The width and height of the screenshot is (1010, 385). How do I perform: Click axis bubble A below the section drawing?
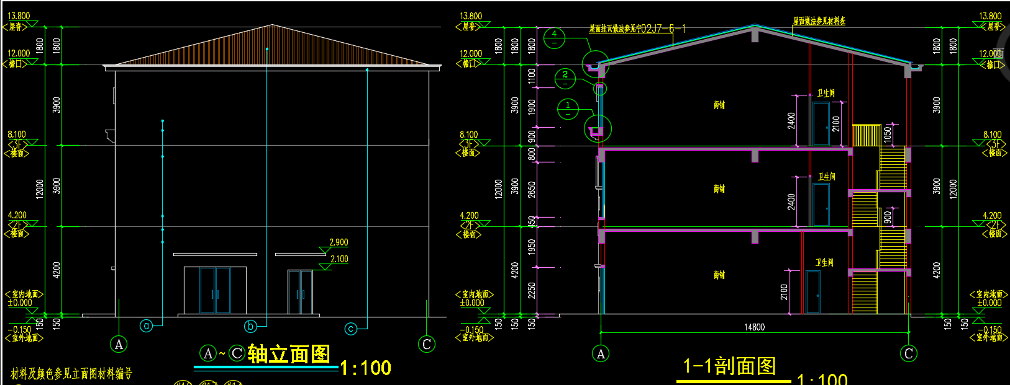601,353
